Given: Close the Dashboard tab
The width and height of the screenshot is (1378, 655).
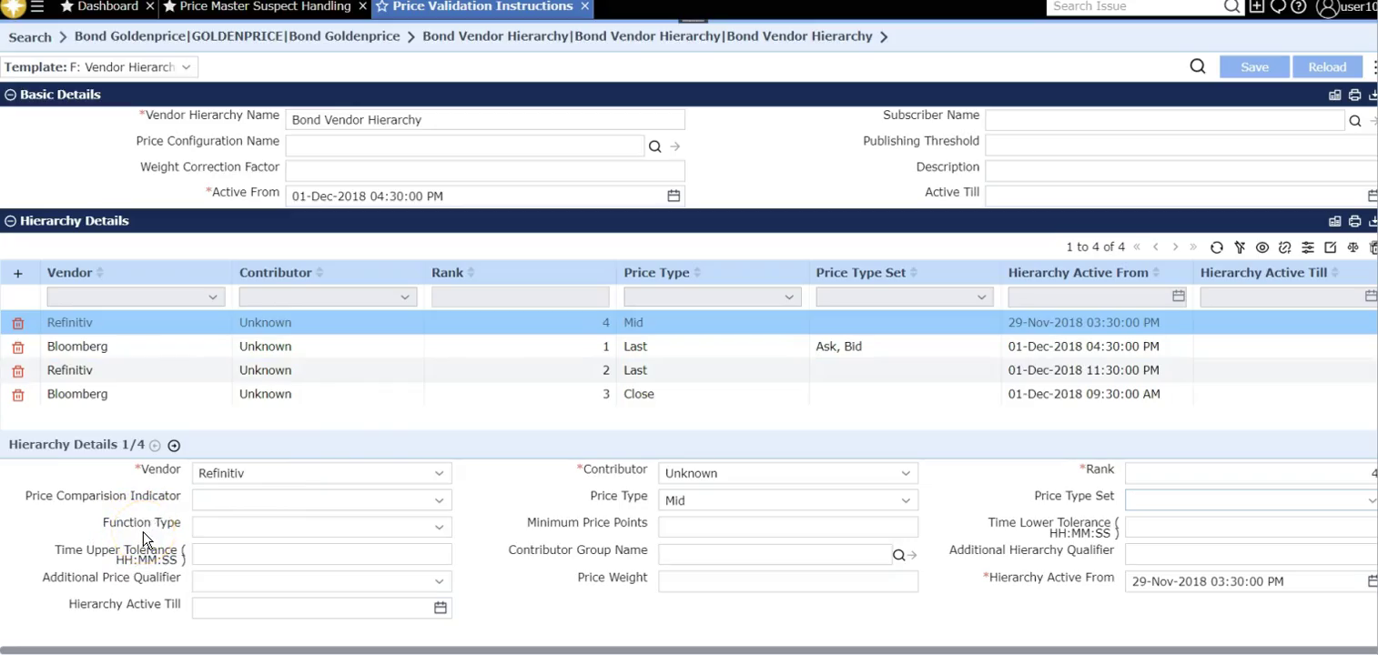Looking at the screenshot, I should tap(150, 6).
